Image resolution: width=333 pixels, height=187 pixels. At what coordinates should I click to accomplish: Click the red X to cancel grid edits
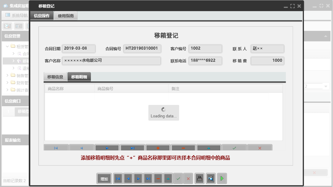(260, 147)
